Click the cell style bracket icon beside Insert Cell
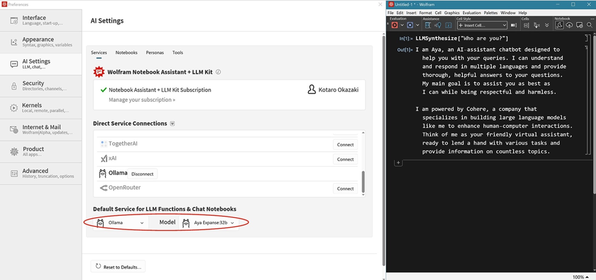The height and width of the screenshot is (280, 596). [x=514, y=25]
